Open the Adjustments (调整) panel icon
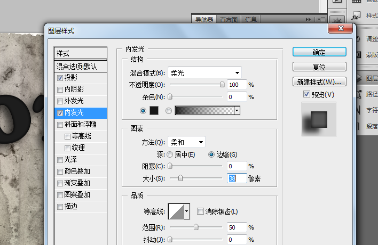Viewport: 378px width, 245px height. click(x=358, y=39)
